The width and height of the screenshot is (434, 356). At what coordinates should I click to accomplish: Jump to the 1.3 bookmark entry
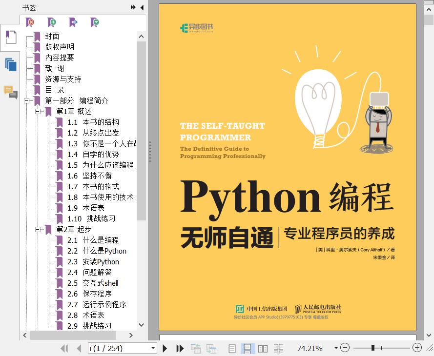tap(102, 143)
